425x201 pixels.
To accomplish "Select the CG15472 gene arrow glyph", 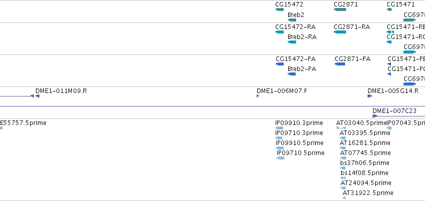I will pyautogui.click(x=280, y=9).
